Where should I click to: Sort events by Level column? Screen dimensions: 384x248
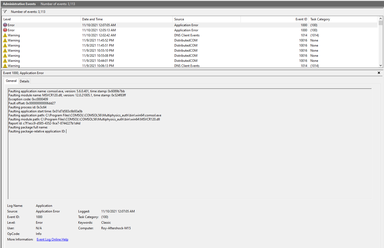40,19
